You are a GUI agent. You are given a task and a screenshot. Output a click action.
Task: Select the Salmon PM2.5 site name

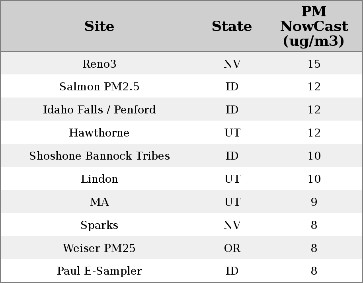pyautogui.click(x=100, y=87)
